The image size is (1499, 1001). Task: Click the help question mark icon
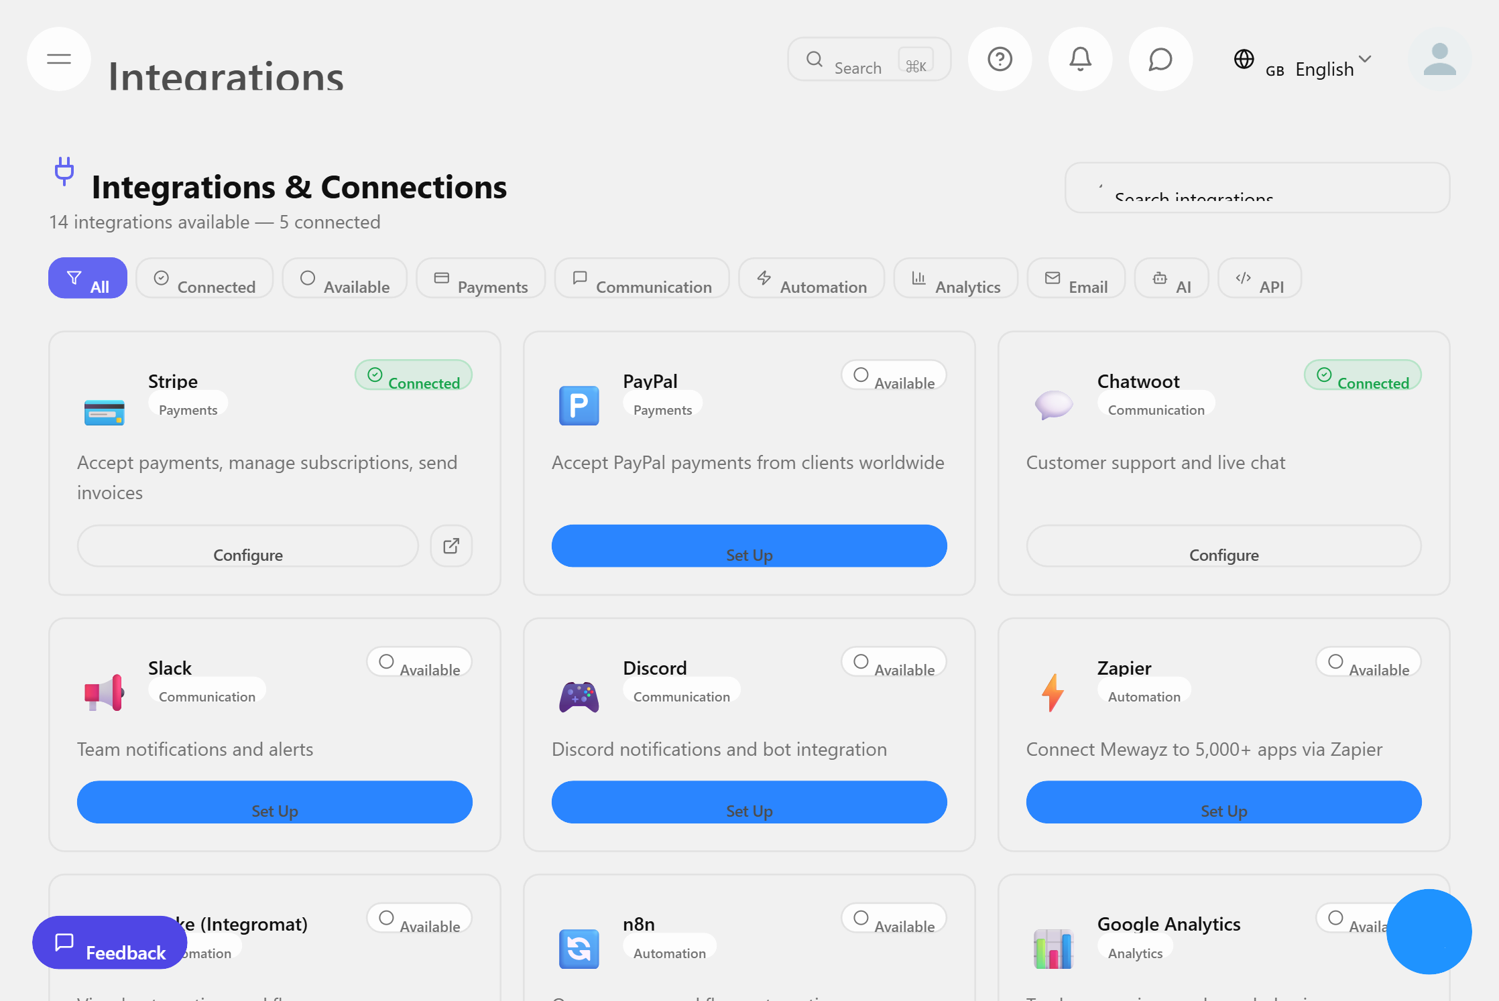tap(1000, 59)
